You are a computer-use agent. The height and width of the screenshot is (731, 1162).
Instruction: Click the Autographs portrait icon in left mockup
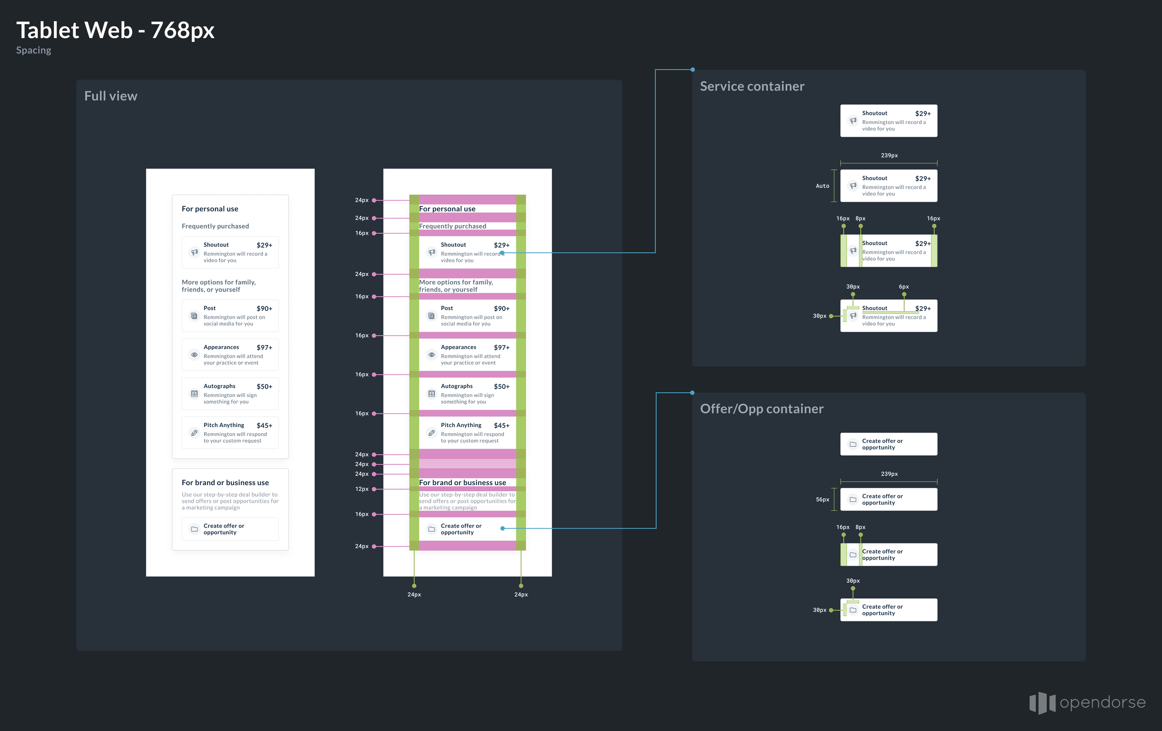coord(194,394)
